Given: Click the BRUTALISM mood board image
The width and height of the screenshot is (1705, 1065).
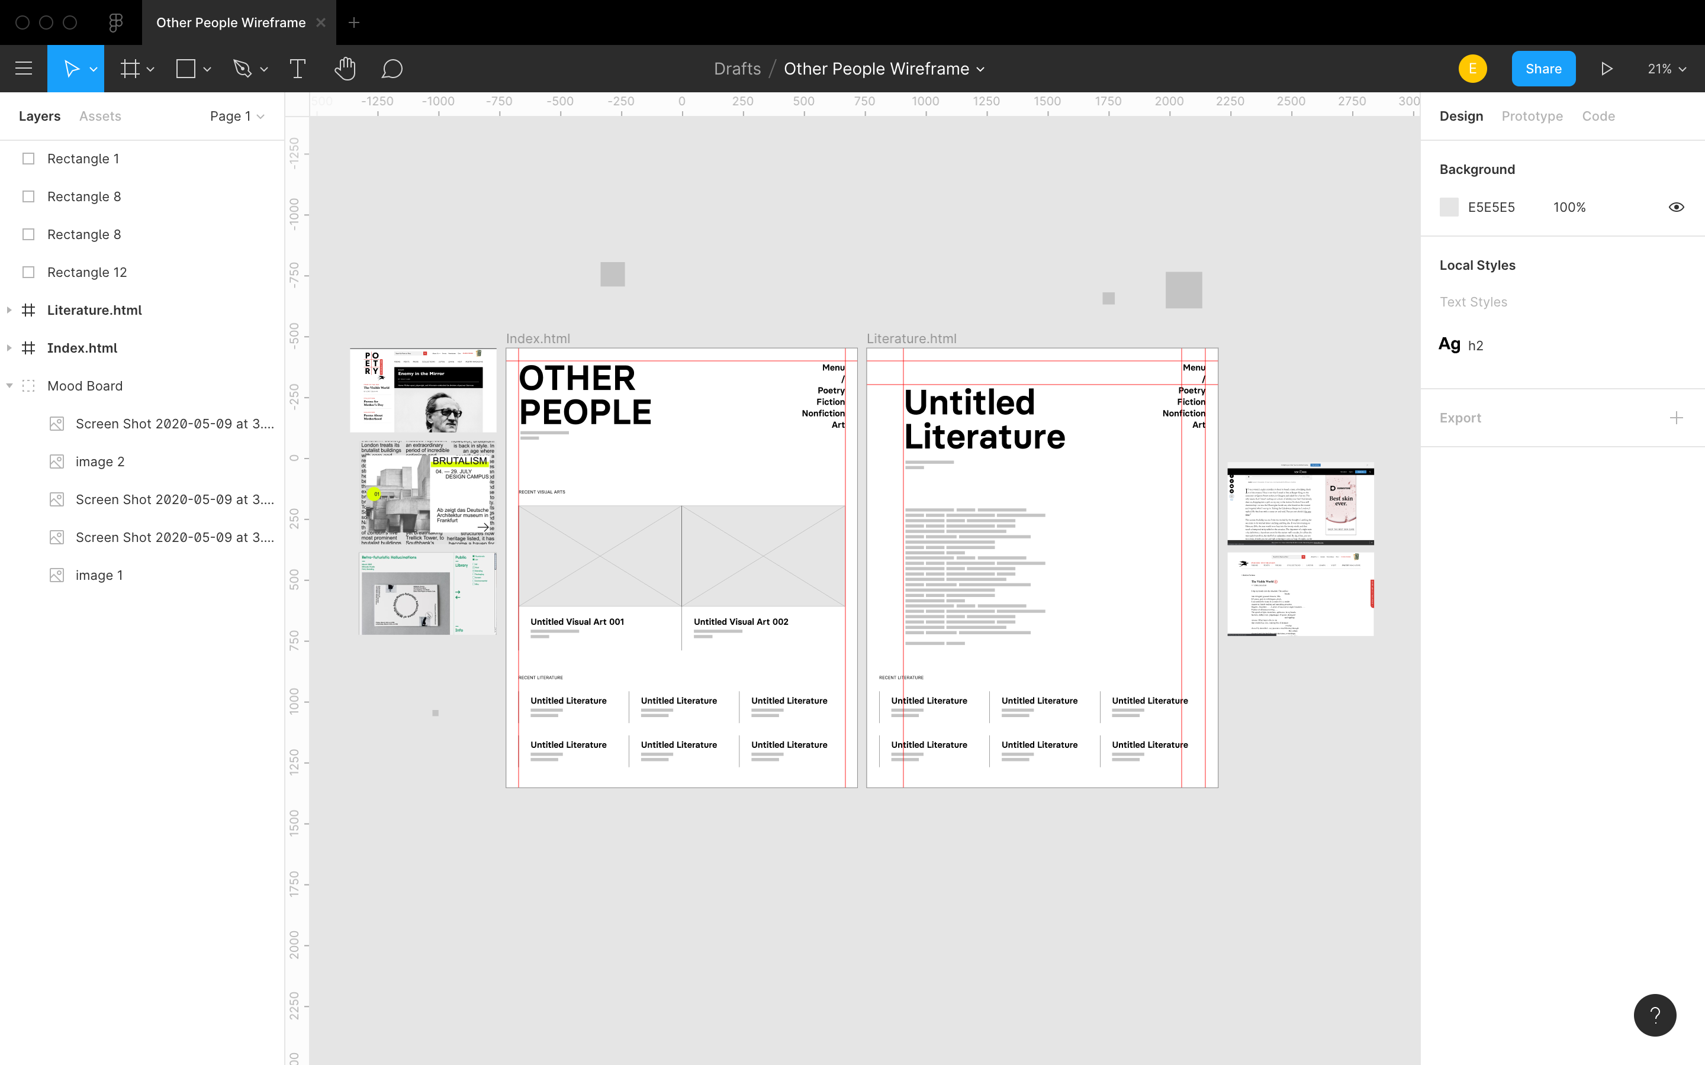Looking at the screenshot, I should coord(427,492).
